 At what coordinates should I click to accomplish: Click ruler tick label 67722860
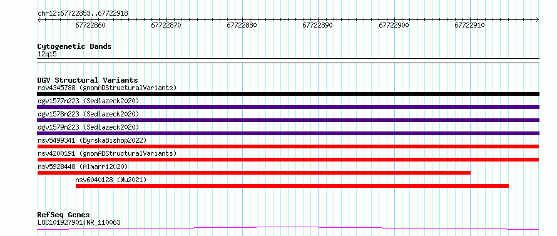(91, 25)
